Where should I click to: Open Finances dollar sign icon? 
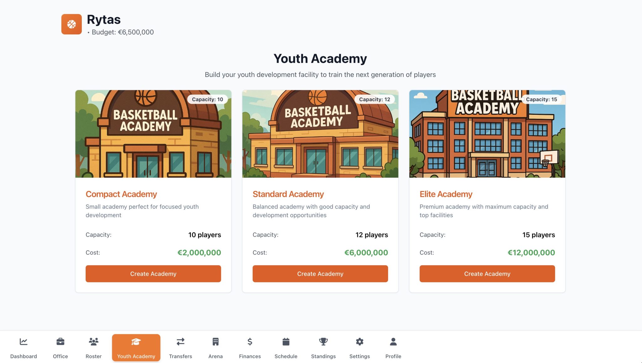[x=250, y=342]
